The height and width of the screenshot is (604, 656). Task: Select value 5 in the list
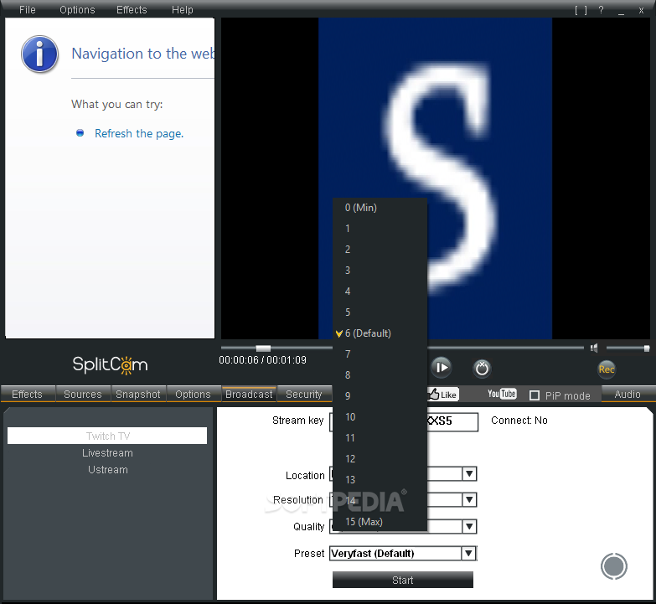[380, 312]
